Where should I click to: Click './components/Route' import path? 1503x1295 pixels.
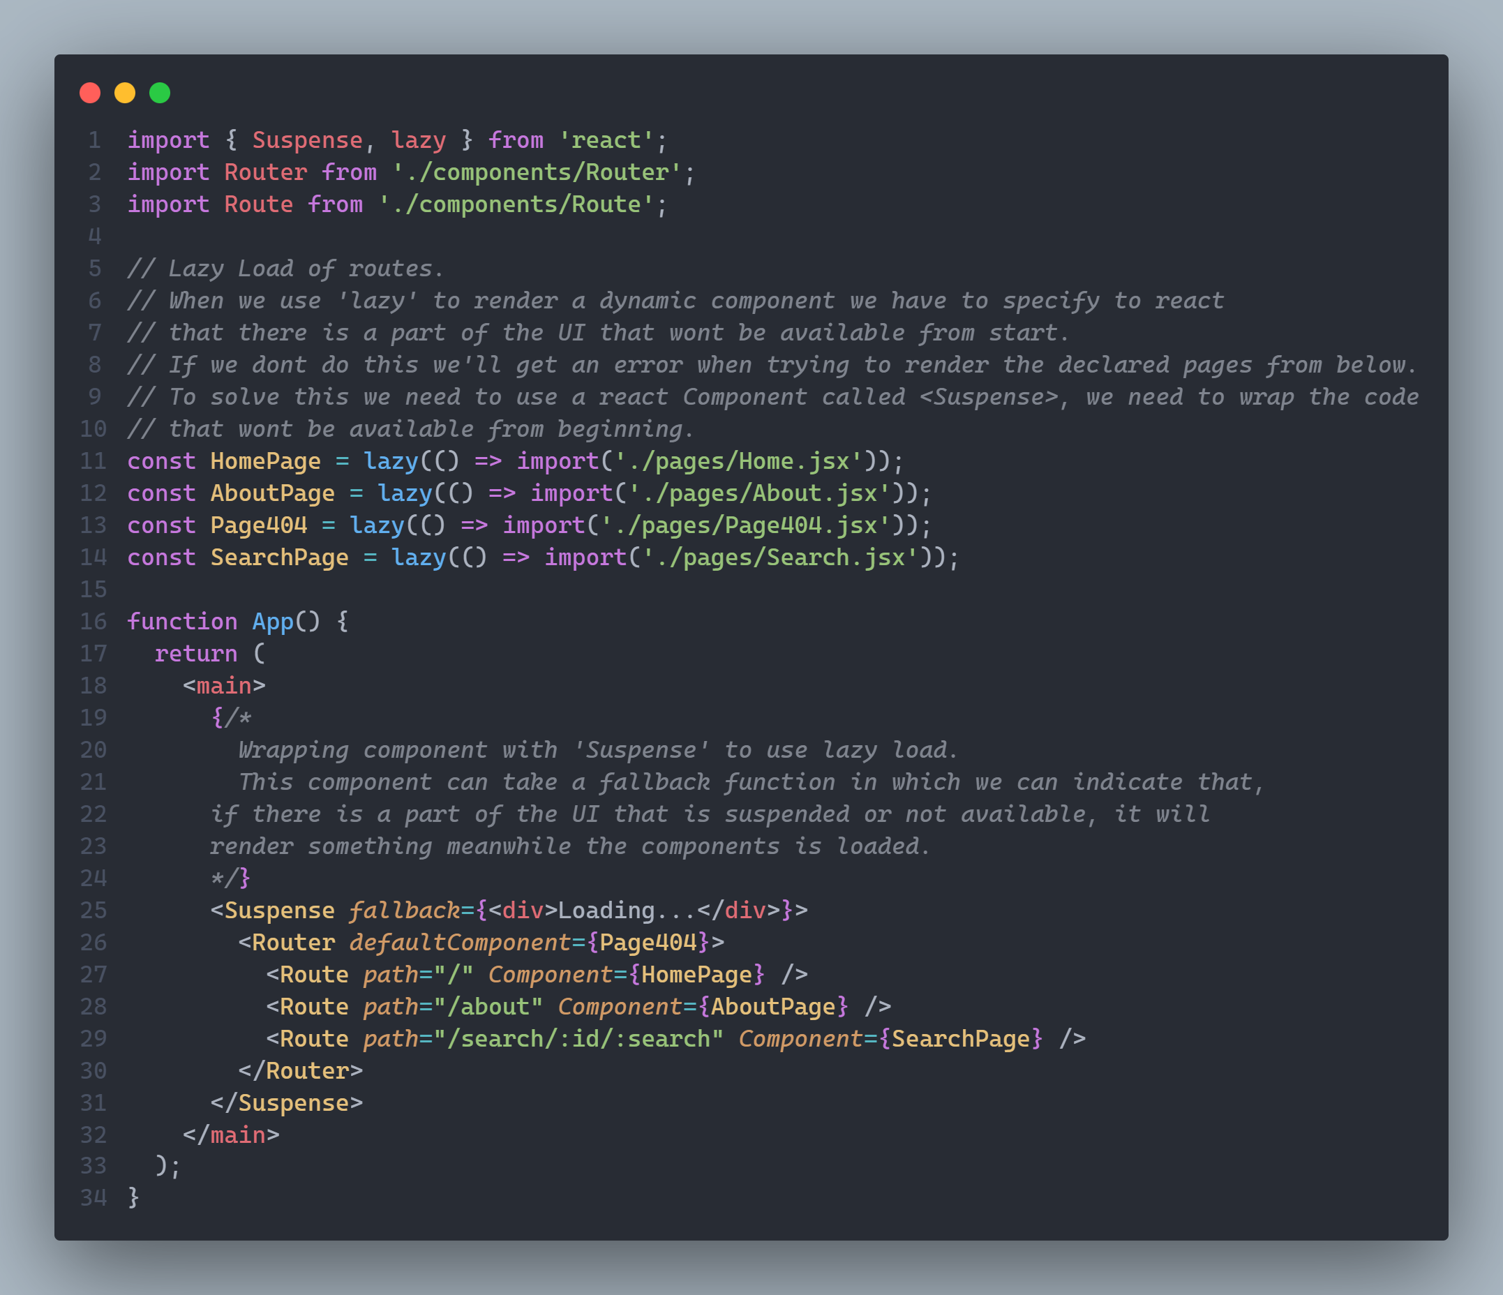pyautogui.click(x=516, y=204)
